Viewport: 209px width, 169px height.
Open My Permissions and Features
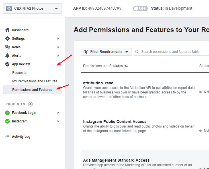click(35, 81)
